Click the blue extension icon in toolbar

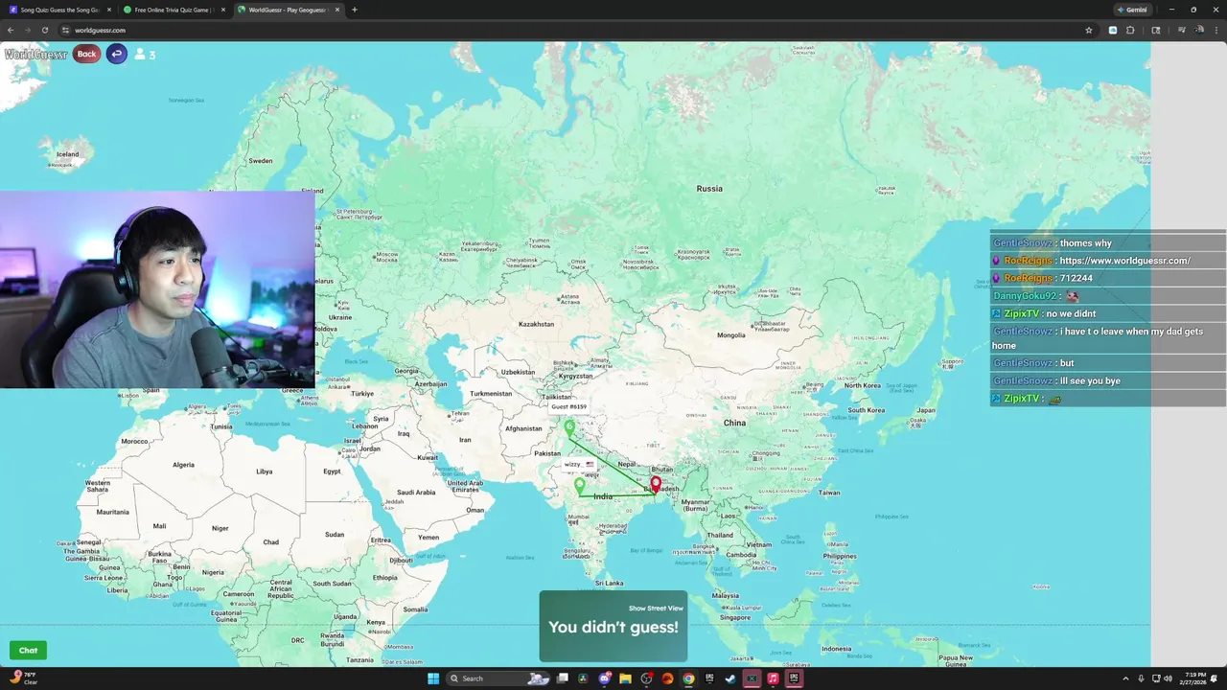coord(1113,30)
